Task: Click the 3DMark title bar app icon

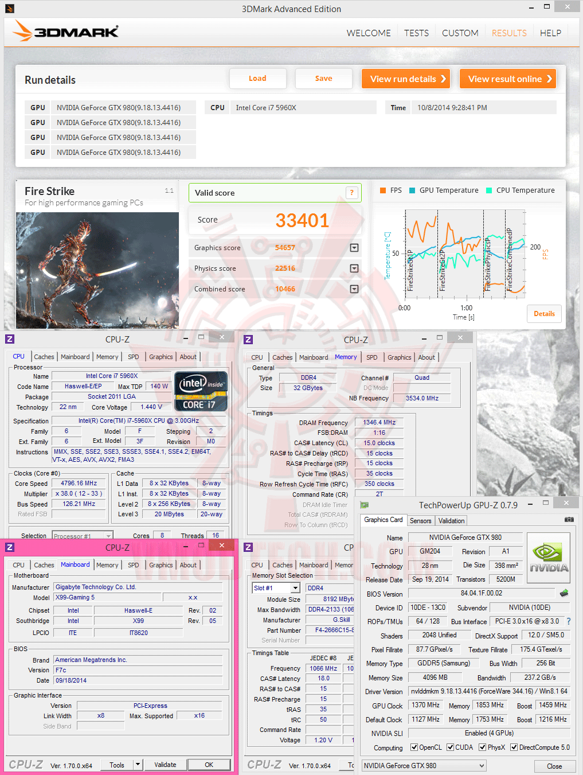Action: (x=9, y=9)
